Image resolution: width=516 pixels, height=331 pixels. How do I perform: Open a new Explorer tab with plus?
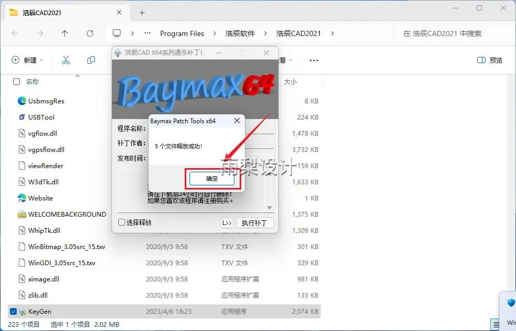142,13
